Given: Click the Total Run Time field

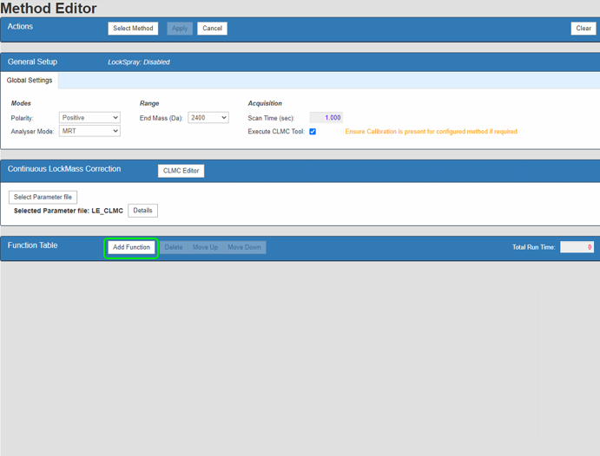Looking at the screenshot, I should pos(577,247).
